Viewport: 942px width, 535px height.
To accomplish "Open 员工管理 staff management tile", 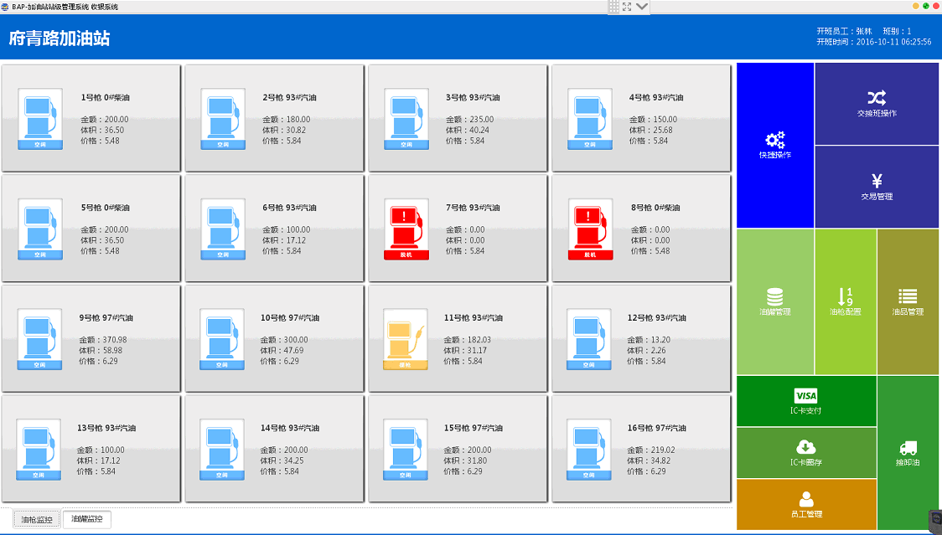I will point(806,504).
